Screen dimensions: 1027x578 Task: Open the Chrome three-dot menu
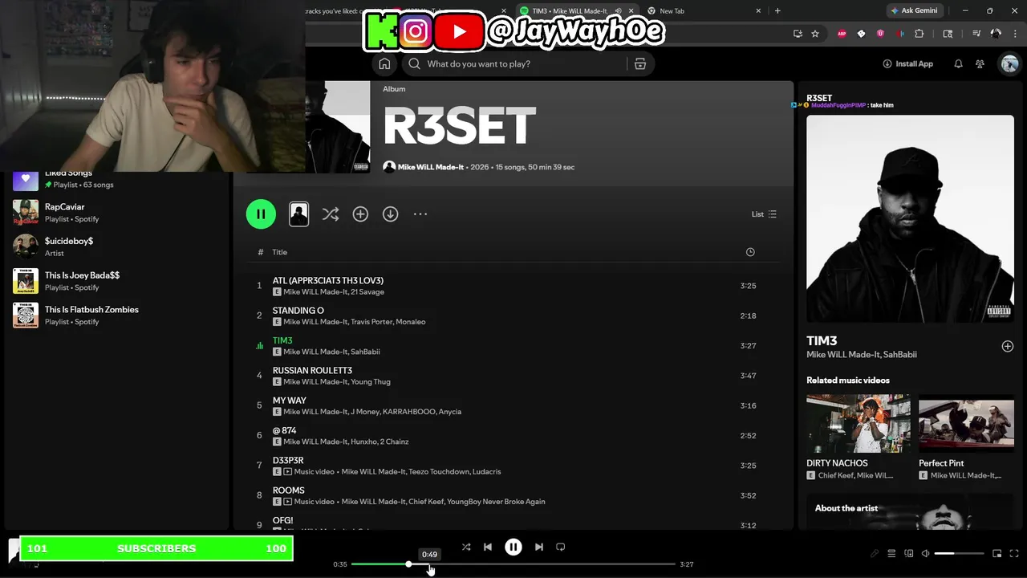pyautogui.click(x=1016, y=34)
